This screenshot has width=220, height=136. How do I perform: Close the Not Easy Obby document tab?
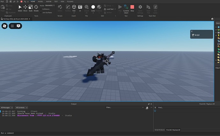coord(29,19)
